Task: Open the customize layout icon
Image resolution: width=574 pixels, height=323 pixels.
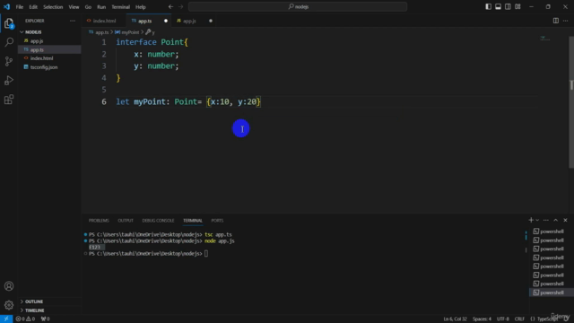Action: 517,6
